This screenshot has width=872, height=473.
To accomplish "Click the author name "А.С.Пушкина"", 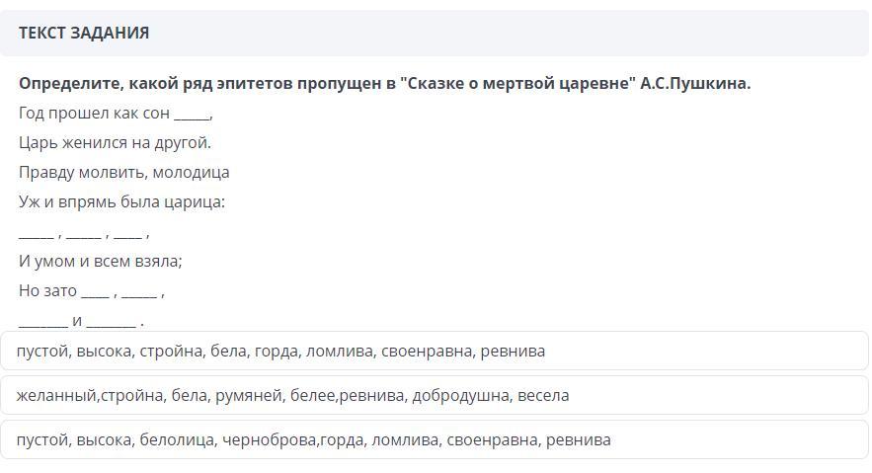I will (695, 84).
